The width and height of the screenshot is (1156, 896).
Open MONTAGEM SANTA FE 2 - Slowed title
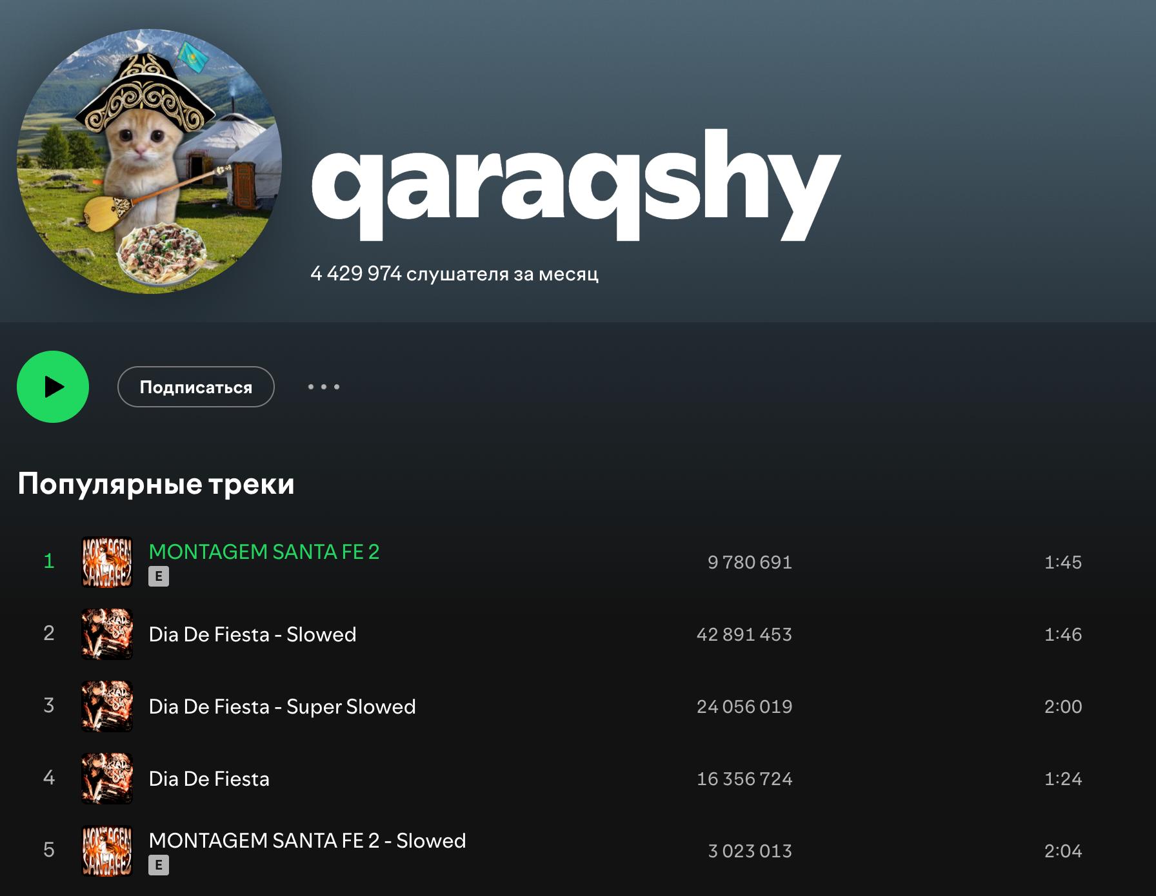pyautogui.click(x=307, y=841)
